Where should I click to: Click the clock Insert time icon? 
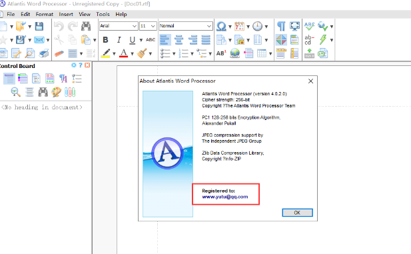[x=257, y=26]
